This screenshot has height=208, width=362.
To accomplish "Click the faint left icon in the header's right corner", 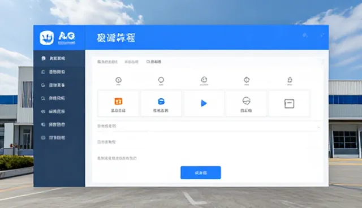I will tap(305, 35).
